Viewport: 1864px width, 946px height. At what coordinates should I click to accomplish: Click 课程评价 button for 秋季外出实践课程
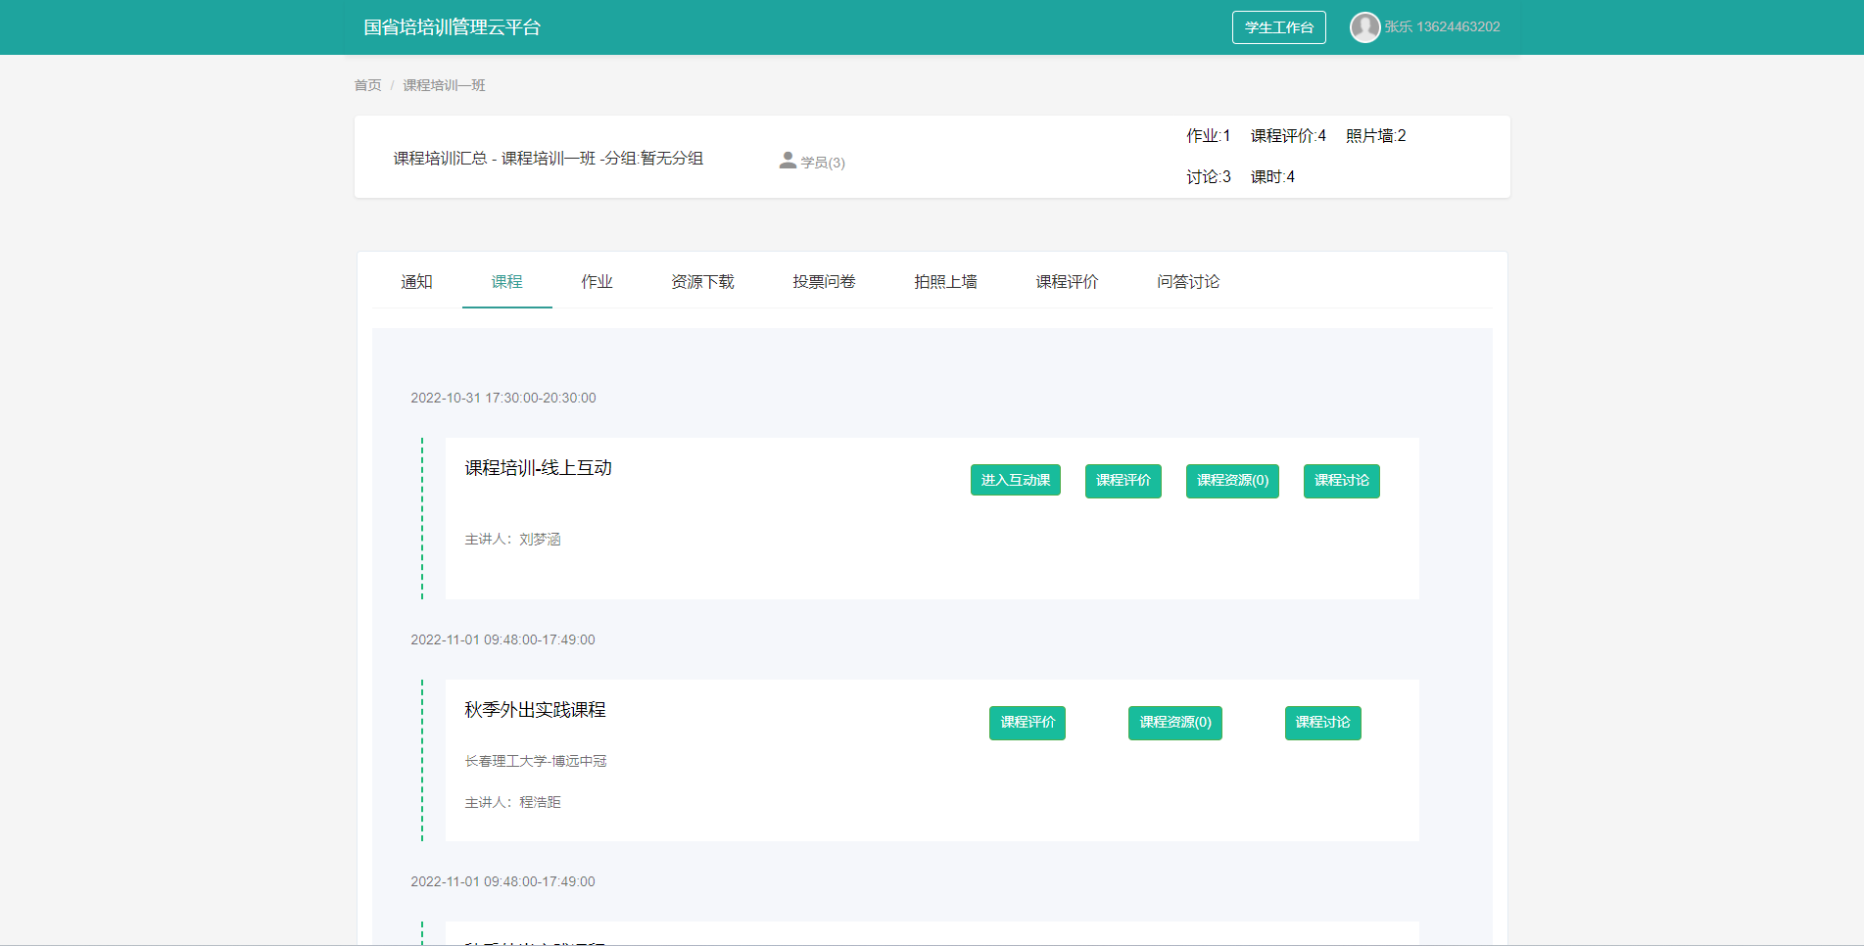[1027, 723]
